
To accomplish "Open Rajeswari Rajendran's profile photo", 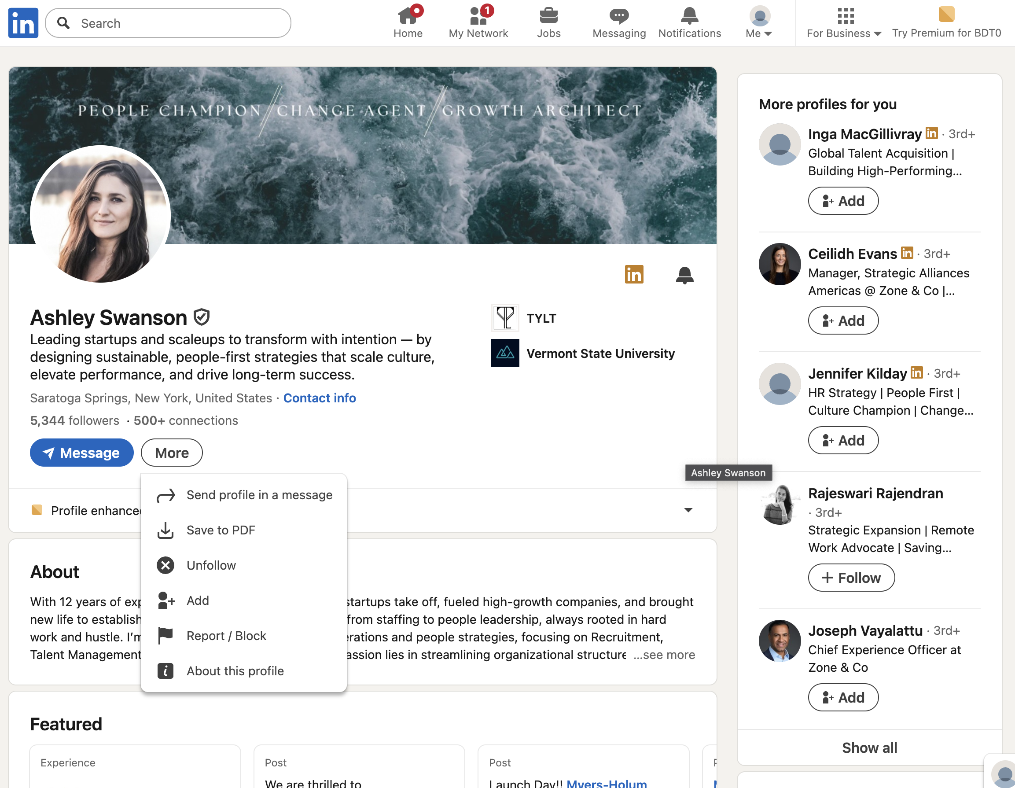I will (780, 504).
